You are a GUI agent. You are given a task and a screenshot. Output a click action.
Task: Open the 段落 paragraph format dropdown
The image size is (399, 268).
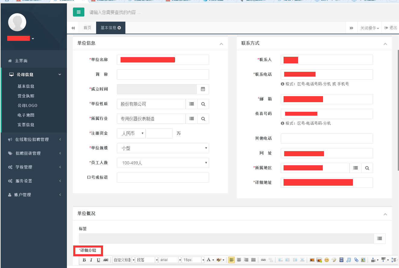[147, 260]
